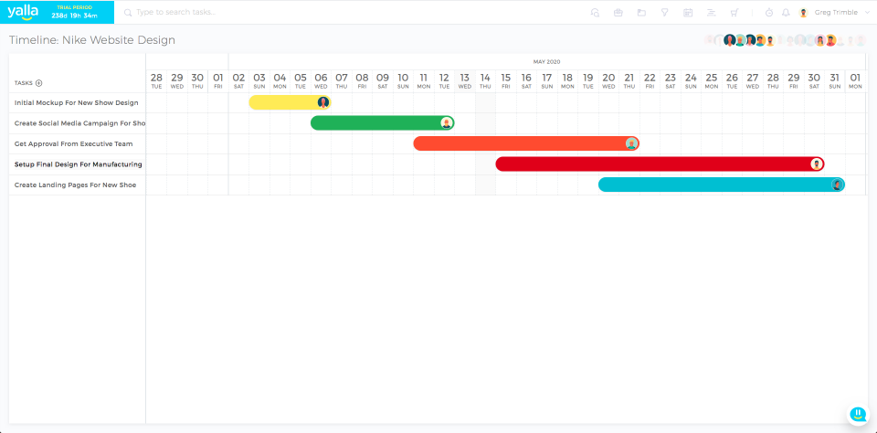Select the pink-background team member avatar
Image resolution: width=877 pixels, height=433 pixels.
point(820,40)
